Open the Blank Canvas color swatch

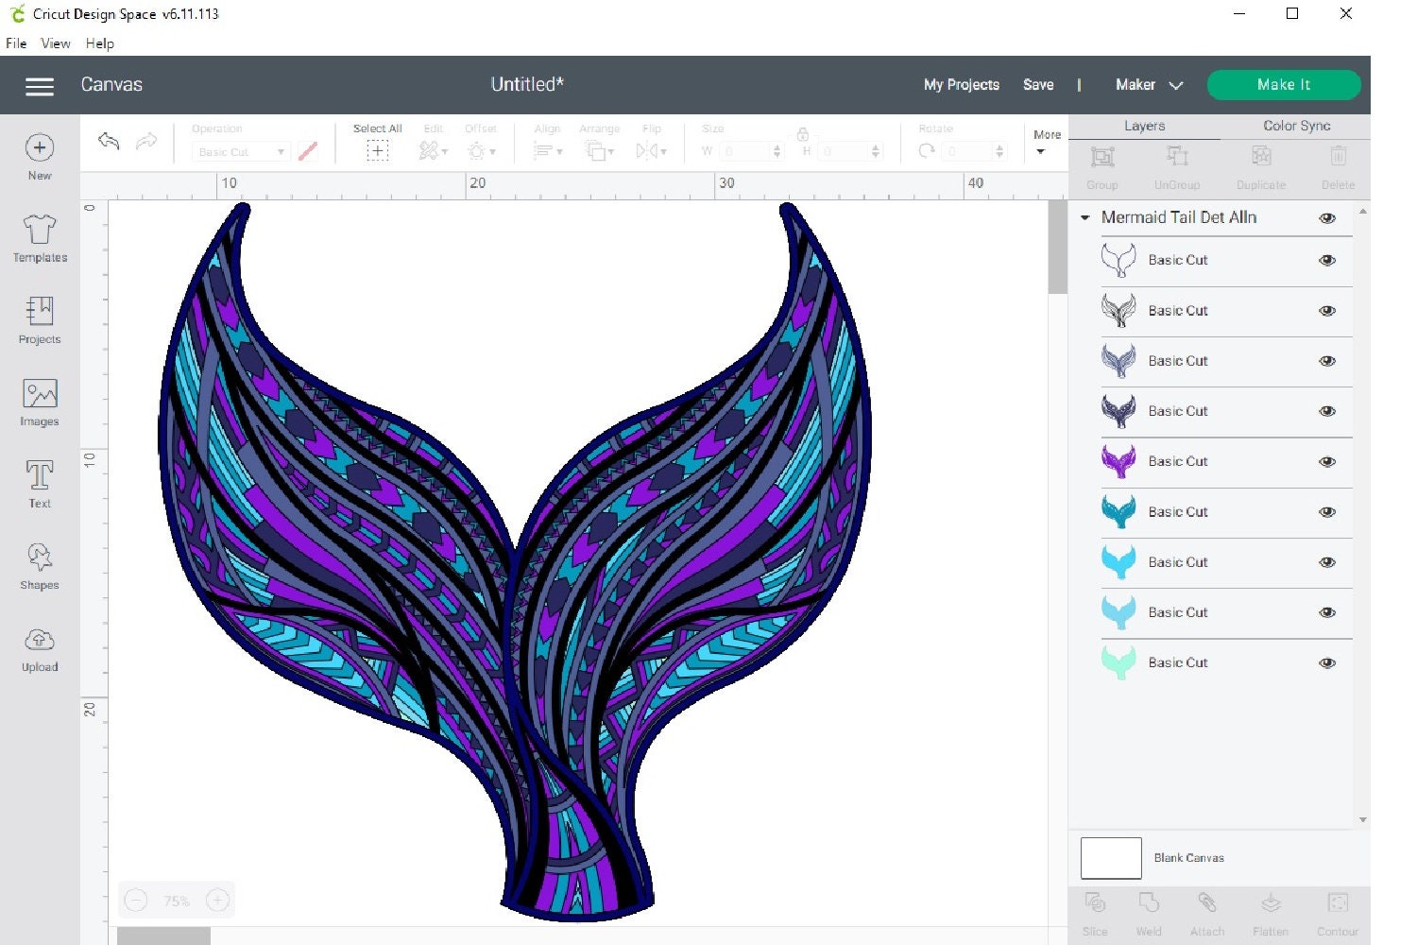[1110, 857]
